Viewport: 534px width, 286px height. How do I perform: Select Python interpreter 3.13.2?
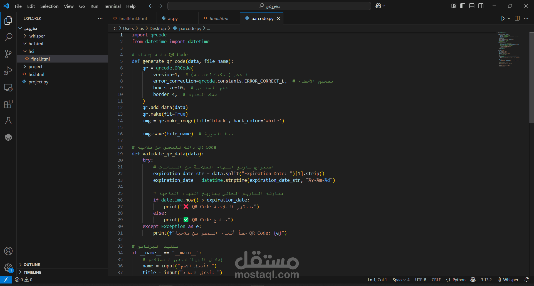click(x=486, y=280)
